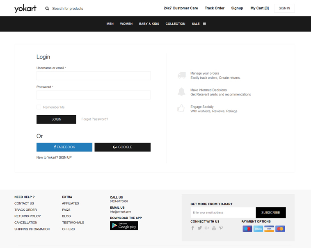Click the black LOGIN button
The width and height of the screenshot is (311, 248).
coord(56,119)
